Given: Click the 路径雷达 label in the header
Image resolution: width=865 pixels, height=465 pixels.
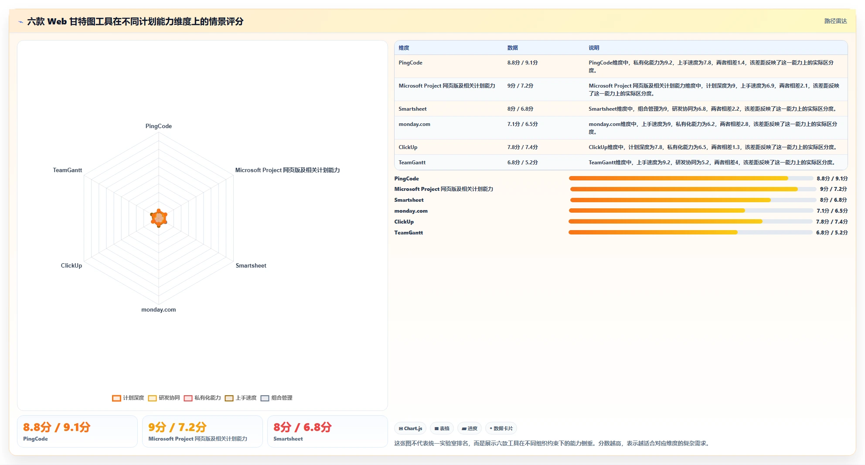Looking at the screenshot, I should 835,21.
